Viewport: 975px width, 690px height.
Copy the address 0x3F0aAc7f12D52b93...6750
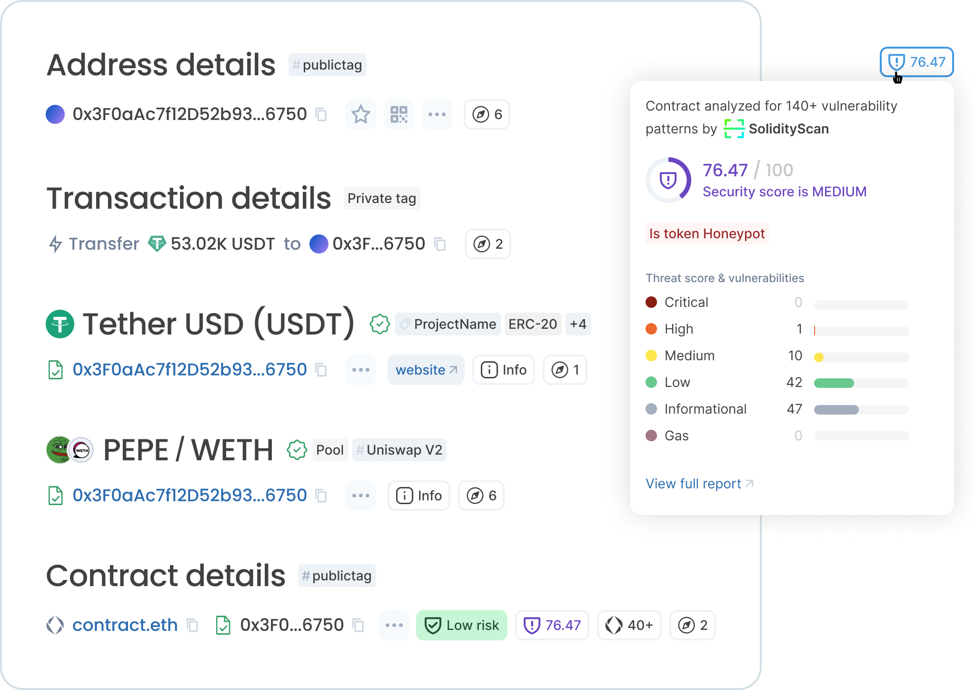tap(322, 114)
